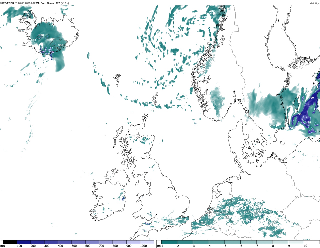
Task: Click the '95' value in southwest England
Action: [x=147, y=224]
